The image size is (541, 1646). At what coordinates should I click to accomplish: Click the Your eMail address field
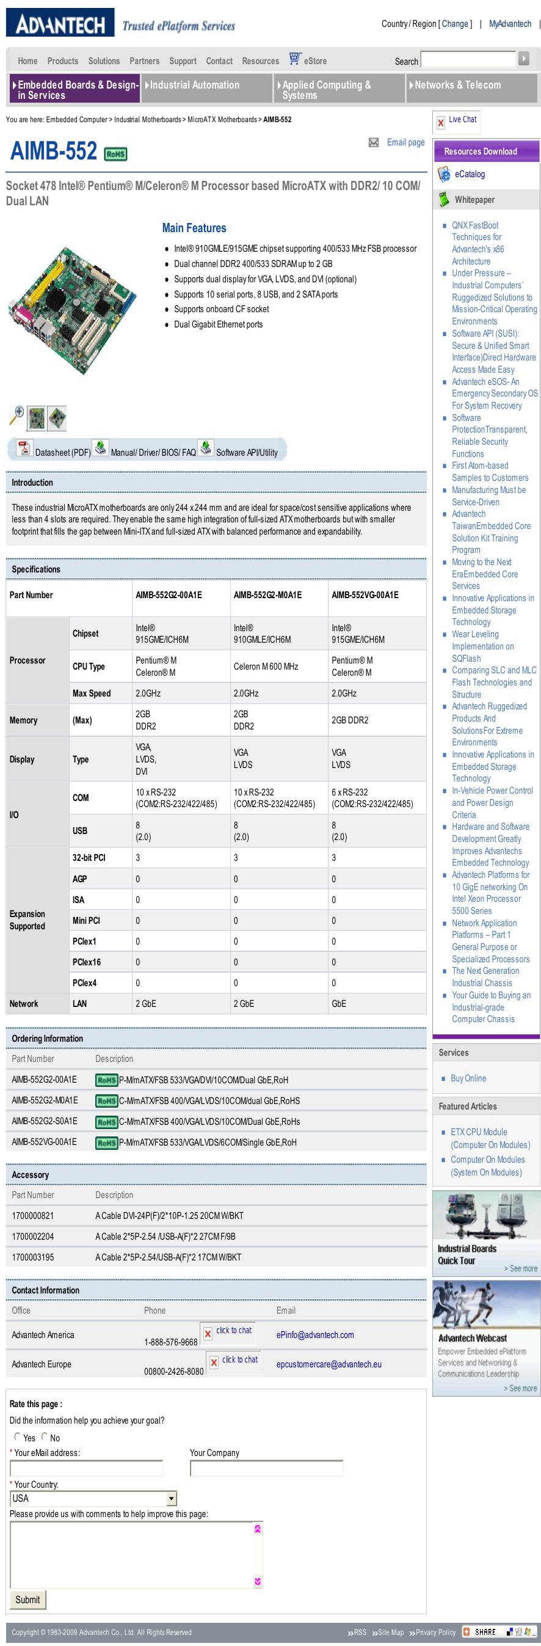(86, 1468)
